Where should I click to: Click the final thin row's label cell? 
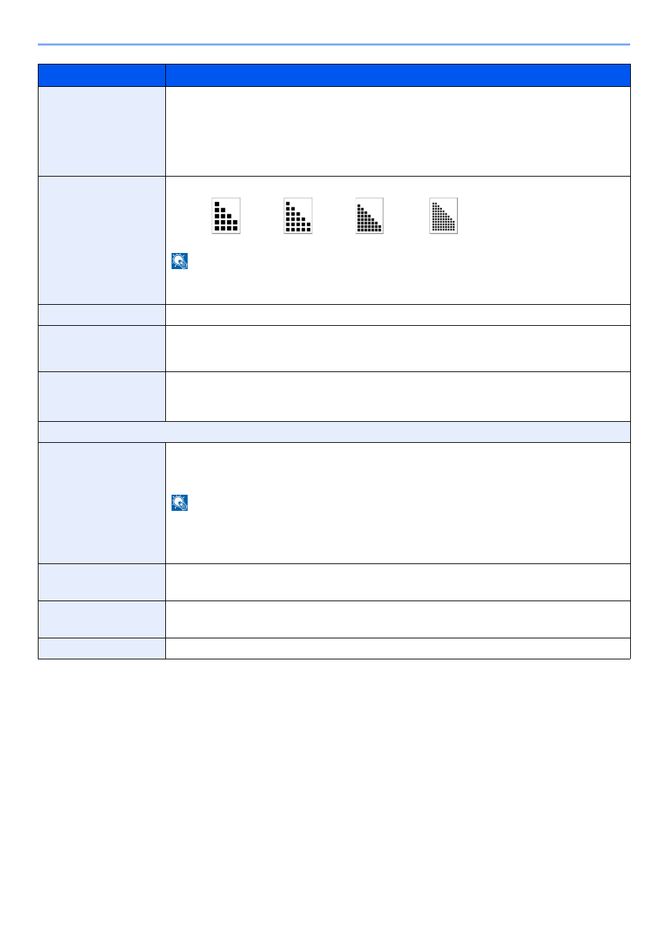coord(102,649)
